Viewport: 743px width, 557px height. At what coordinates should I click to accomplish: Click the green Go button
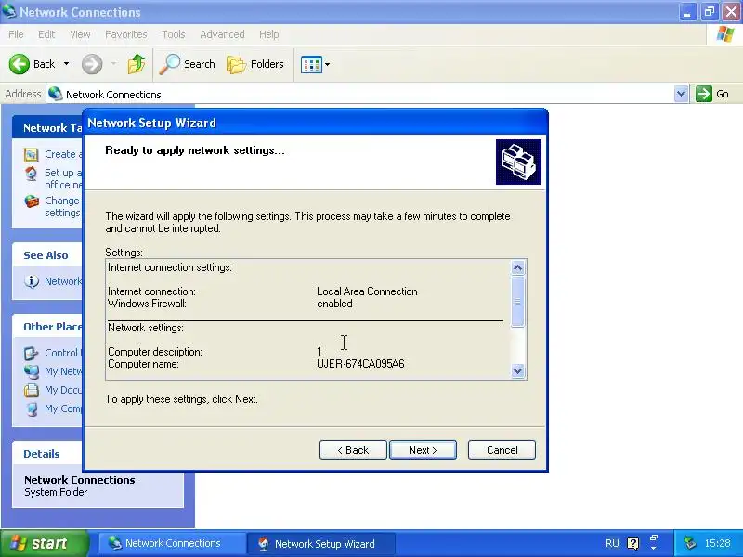click(712, 94)
